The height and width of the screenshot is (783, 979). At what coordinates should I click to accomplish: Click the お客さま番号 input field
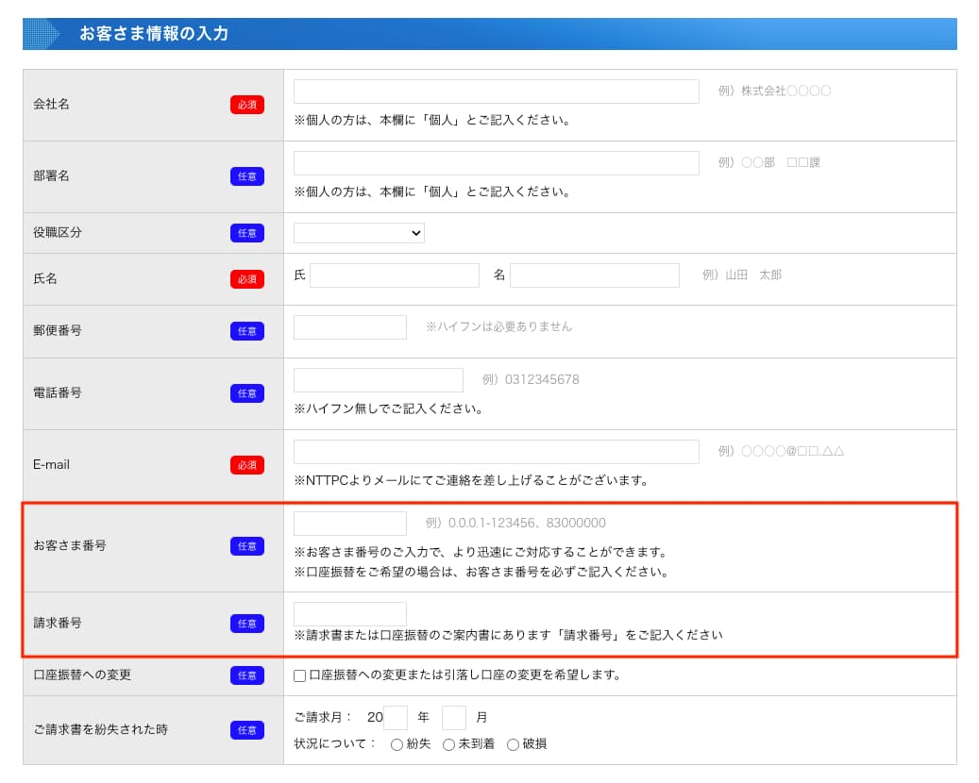click(x=349, y=524)
